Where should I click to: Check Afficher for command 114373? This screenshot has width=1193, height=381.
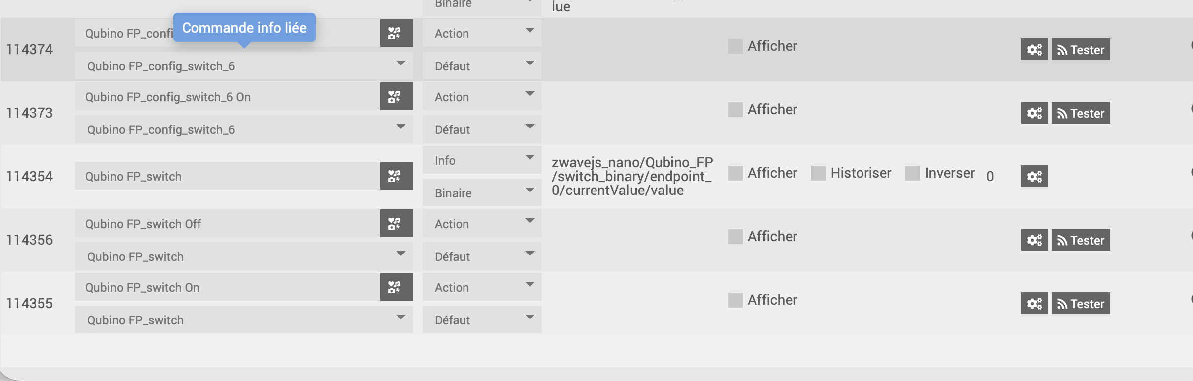(x=735, y=110)
